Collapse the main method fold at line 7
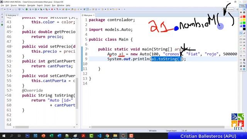247x139 pixels. tap(88, 49)
